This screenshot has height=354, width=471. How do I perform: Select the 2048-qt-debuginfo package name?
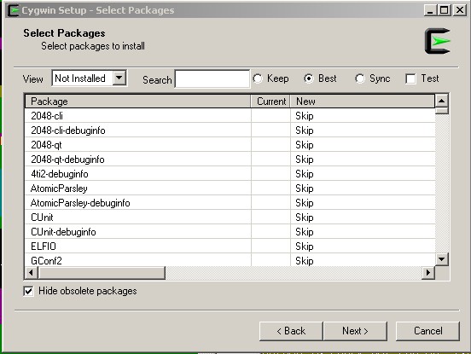pos(68,160)
